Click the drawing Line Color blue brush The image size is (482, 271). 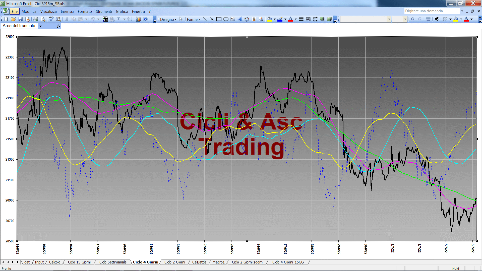click(280, 19)
